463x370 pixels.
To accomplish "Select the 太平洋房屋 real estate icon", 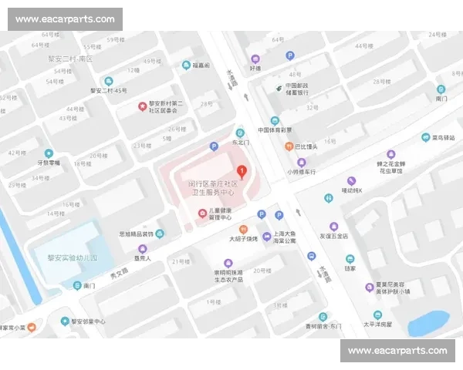I will 377,315.
